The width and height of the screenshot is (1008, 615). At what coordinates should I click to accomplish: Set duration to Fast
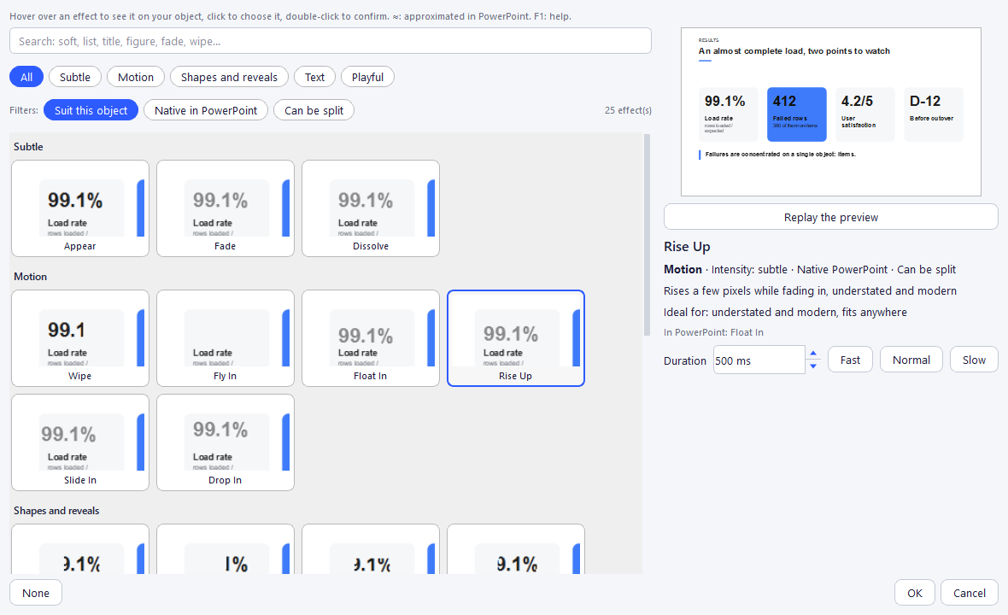point(850,360)
